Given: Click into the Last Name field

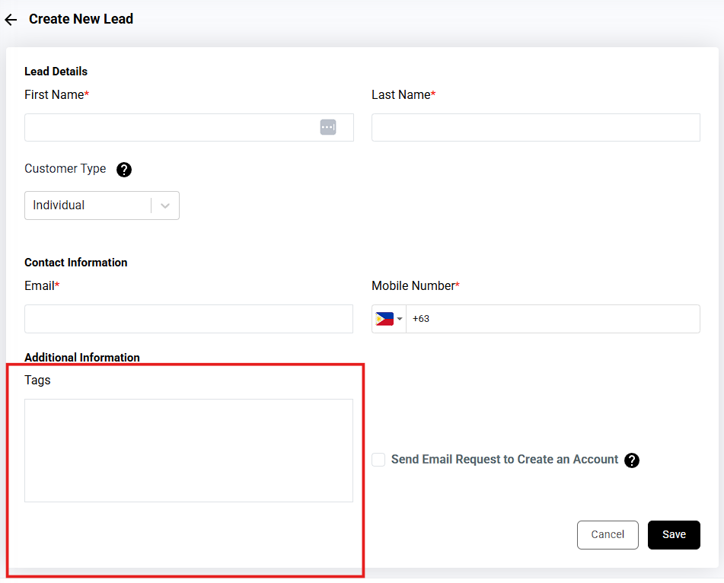Looking at the screenshot, I should 535,127.
